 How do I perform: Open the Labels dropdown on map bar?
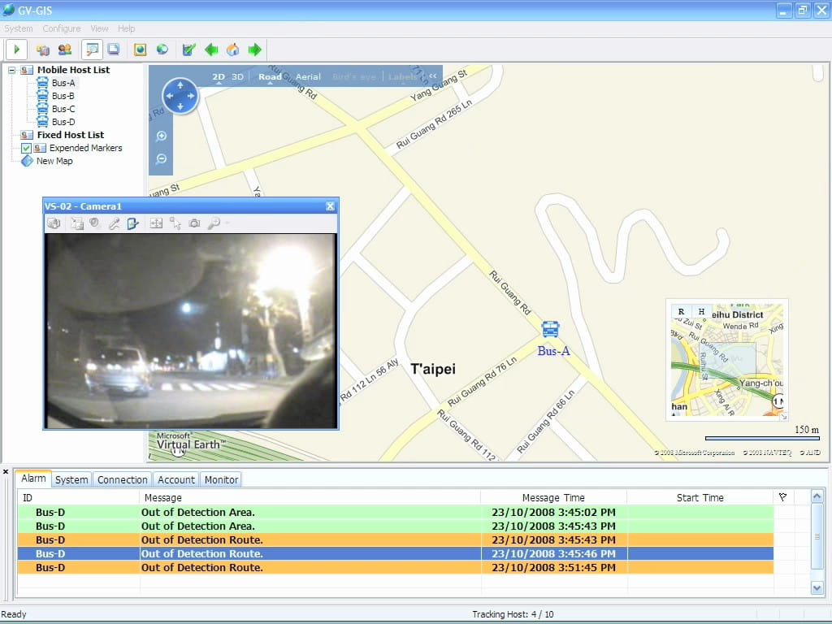click(404, 77)
